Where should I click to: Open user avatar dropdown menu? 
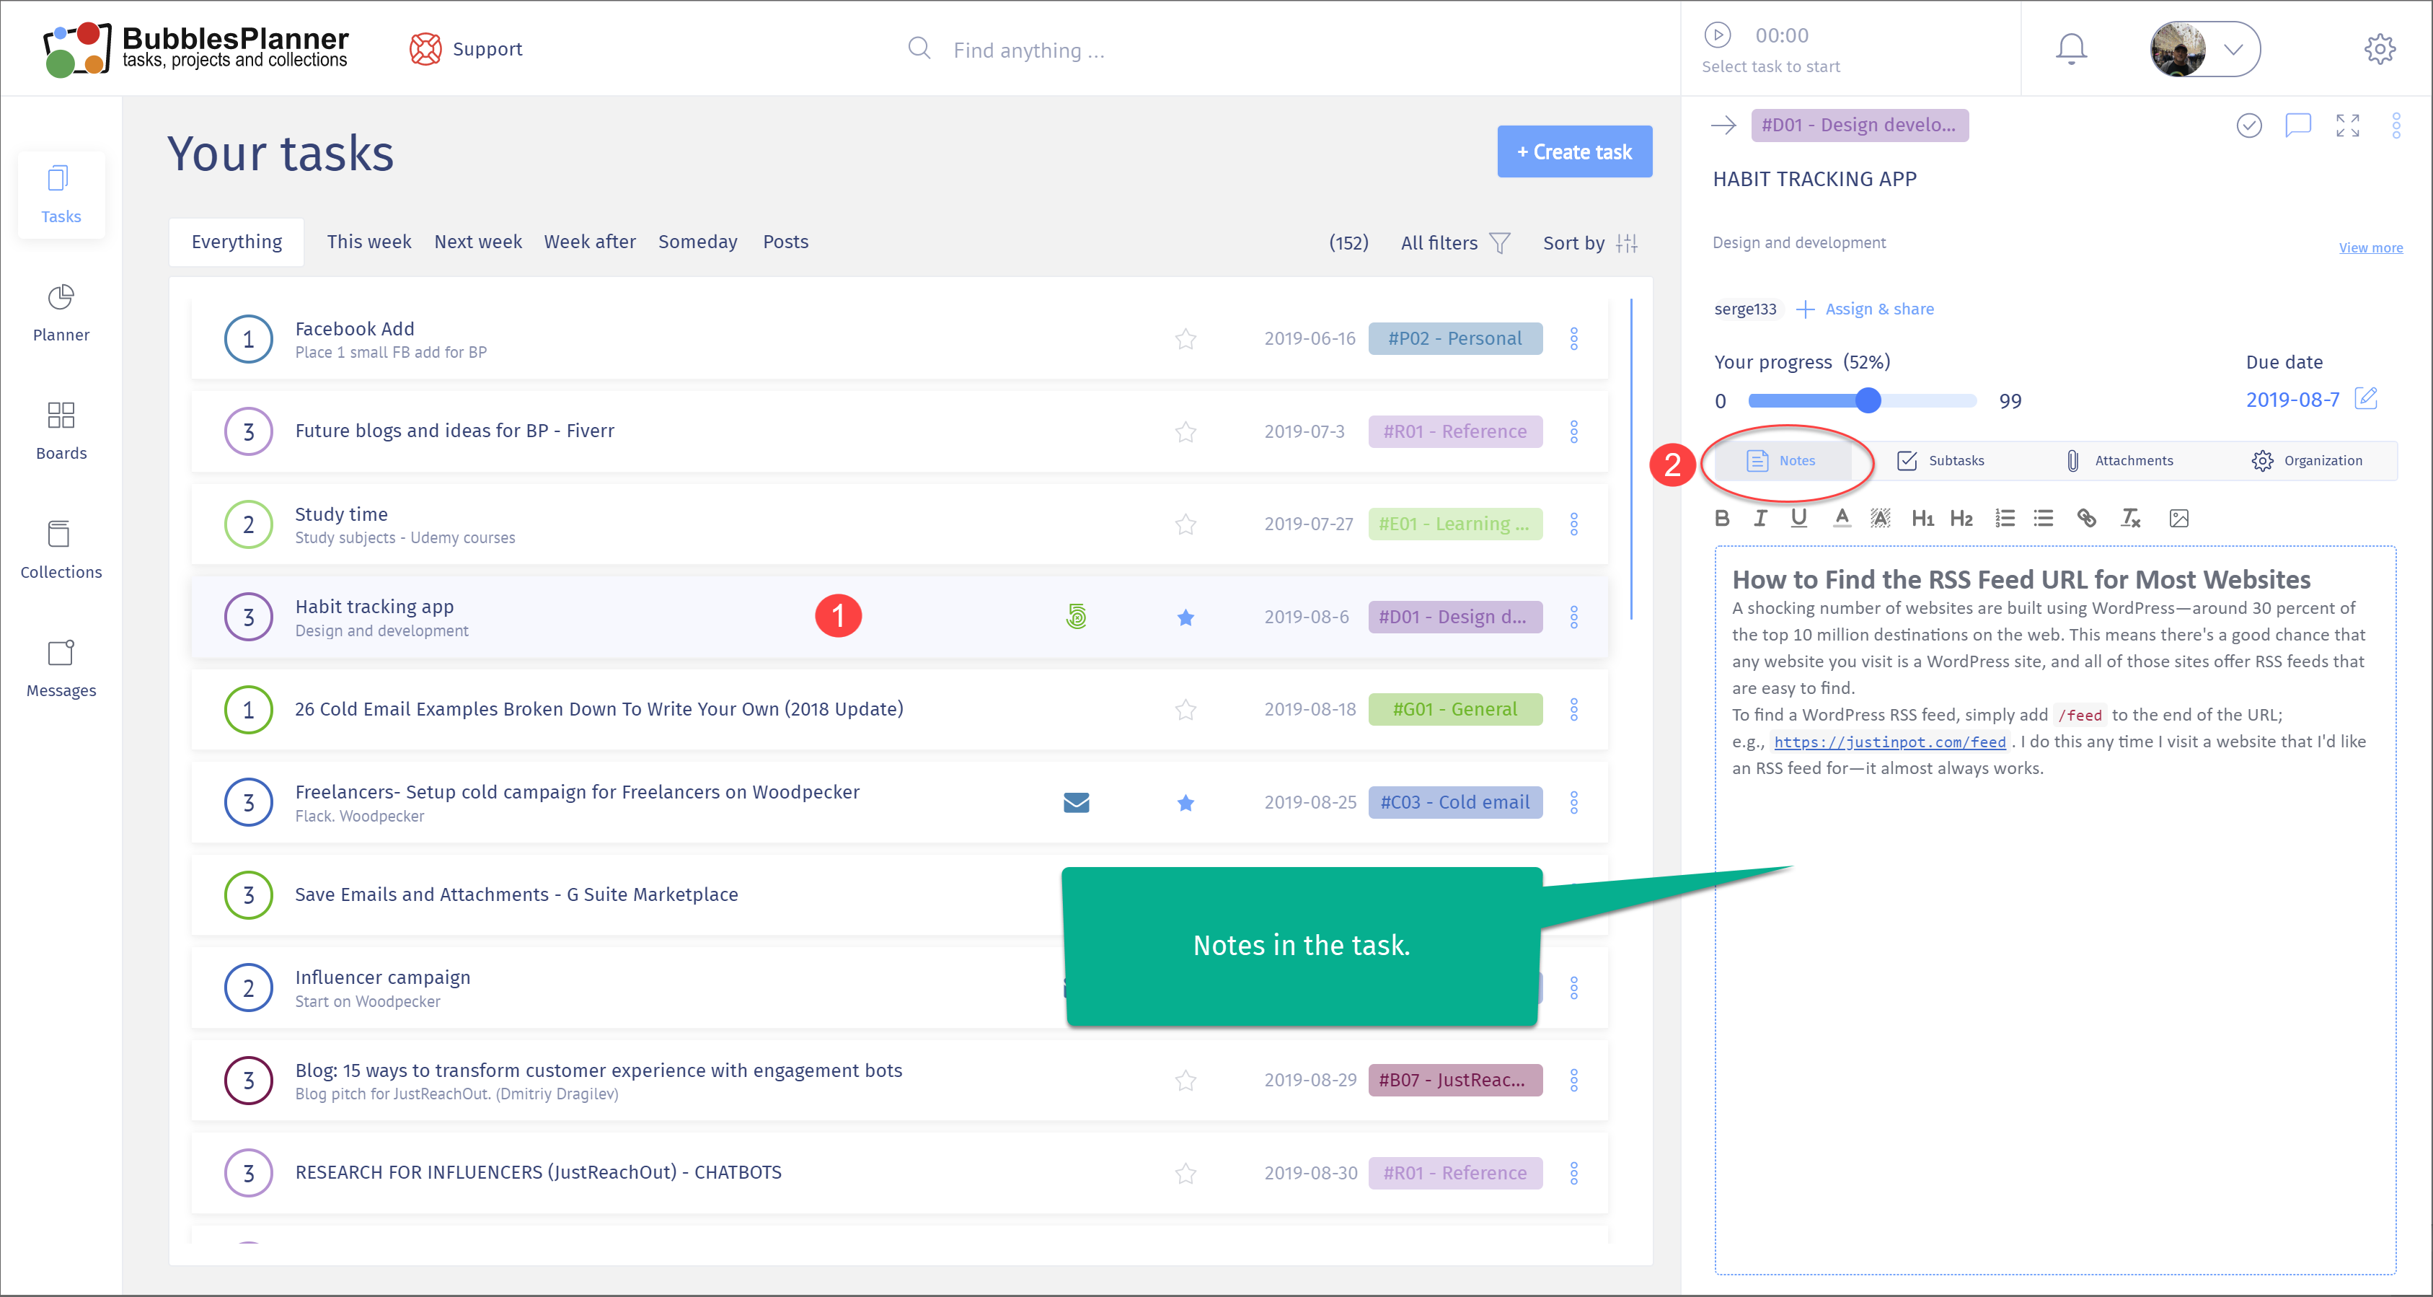(2204, 49)
